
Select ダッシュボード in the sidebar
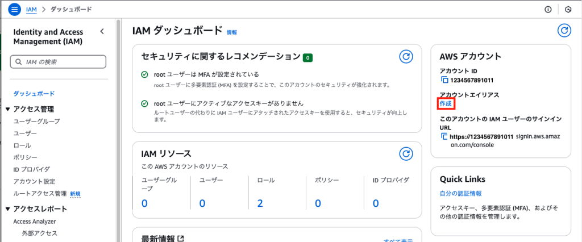pos(34,94)
